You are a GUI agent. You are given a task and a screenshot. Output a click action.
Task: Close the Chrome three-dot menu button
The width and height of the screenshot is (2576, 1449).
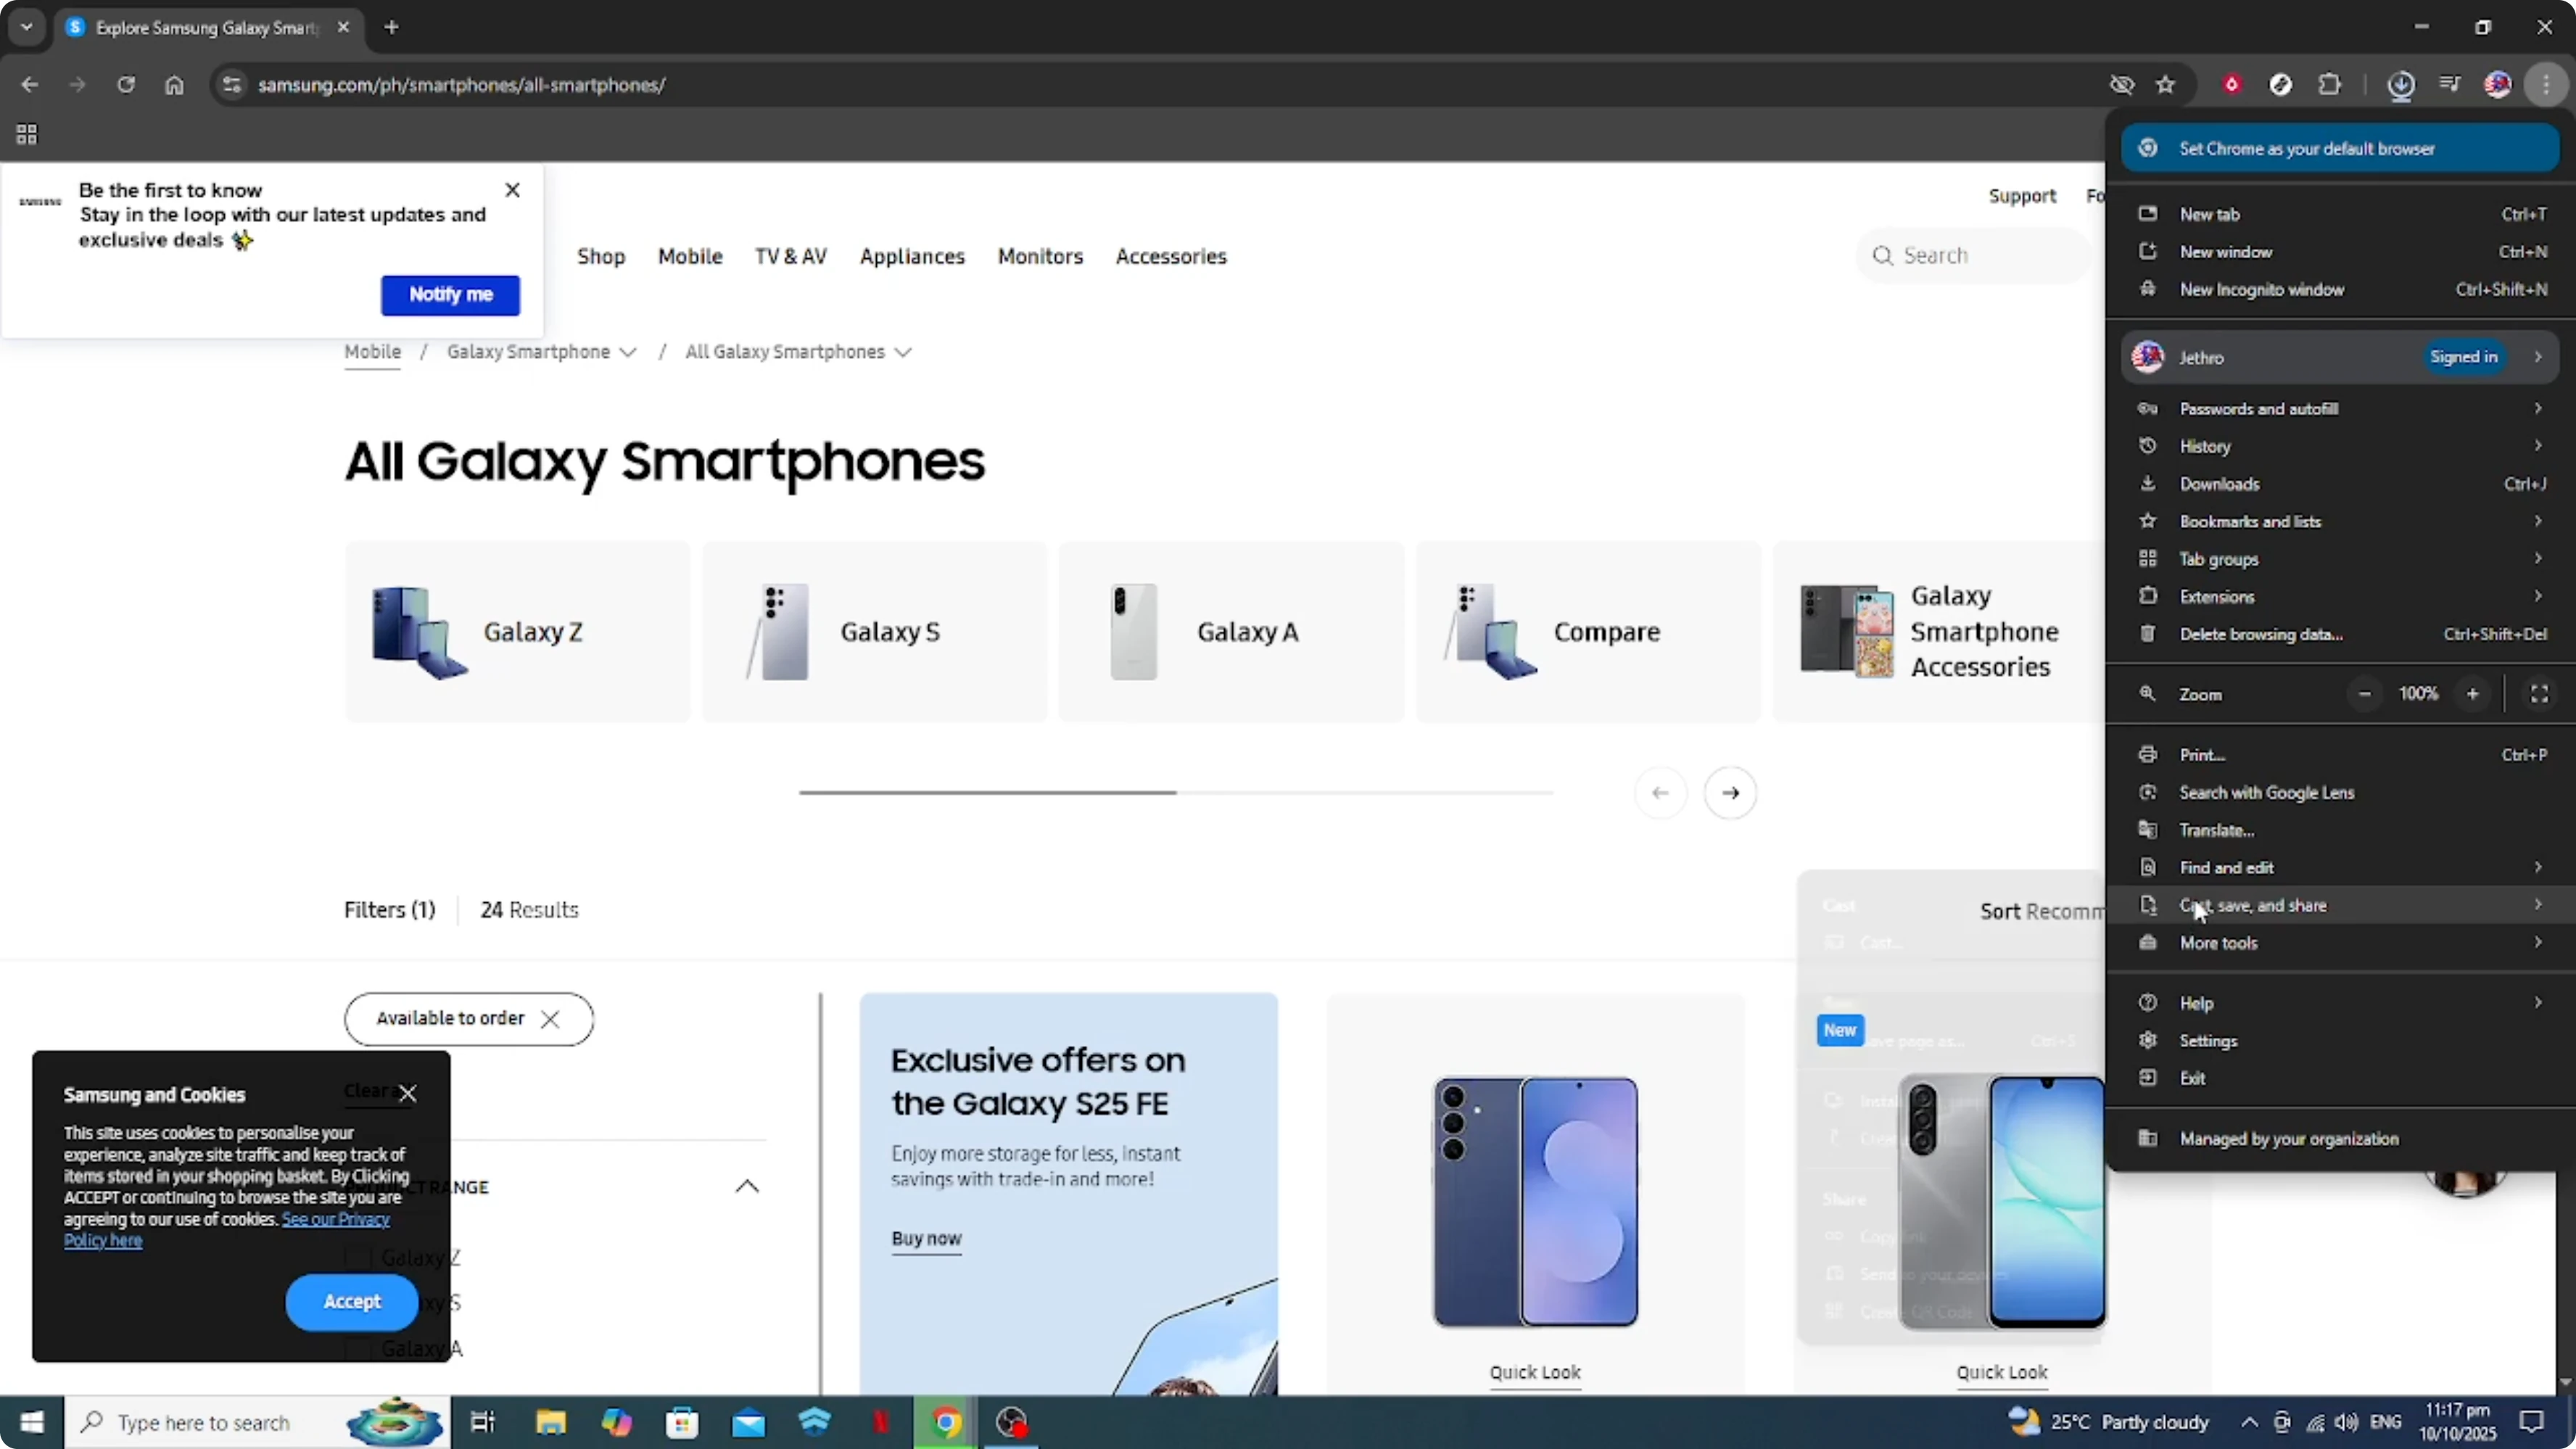(x=2546, y=85)
